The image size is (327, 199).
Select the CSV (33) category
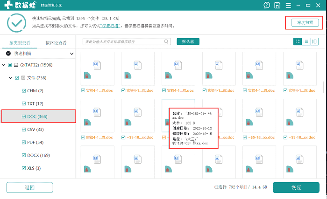click(36, 130)
